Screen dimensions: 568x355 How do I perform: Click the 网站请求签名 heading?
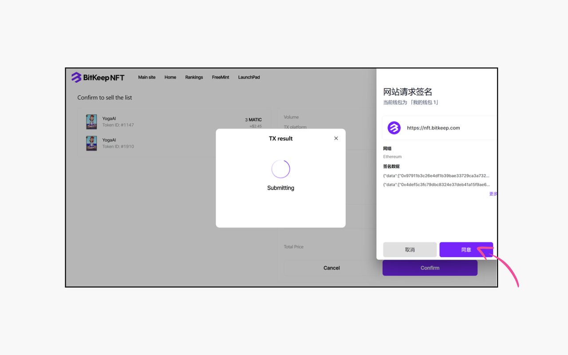coord(407,92)
